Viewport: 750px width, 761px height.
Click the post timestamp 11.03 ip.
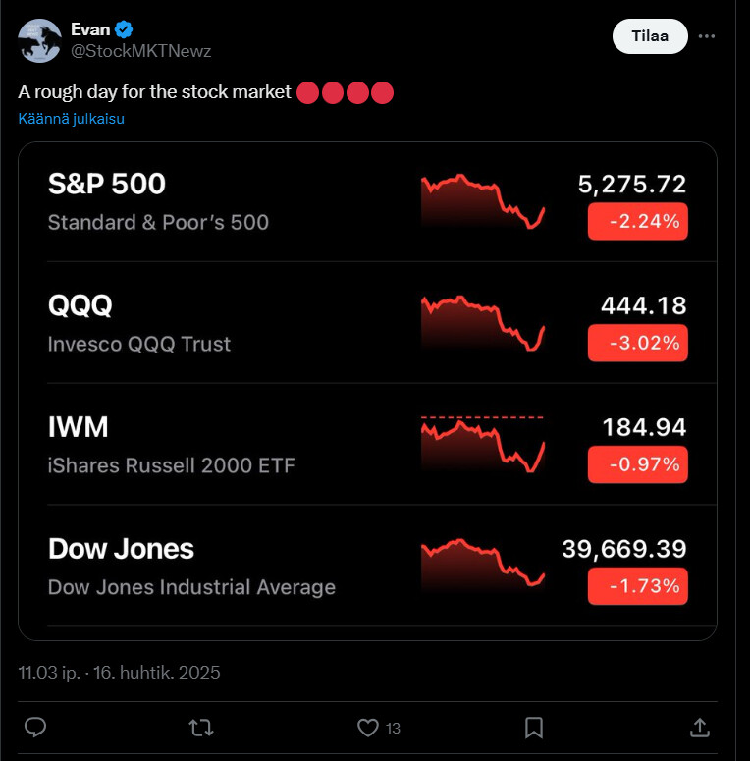[49, 673]
